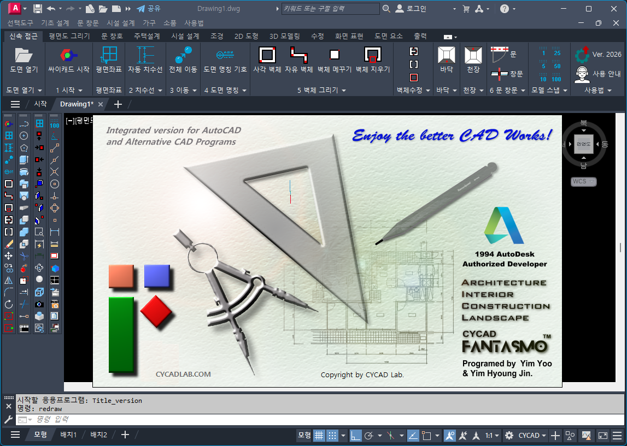Image resolution: width=627 pixels, height=446 pixels.
Task: Select the 바닥 floor tool
Action: (x=447, y=55)
